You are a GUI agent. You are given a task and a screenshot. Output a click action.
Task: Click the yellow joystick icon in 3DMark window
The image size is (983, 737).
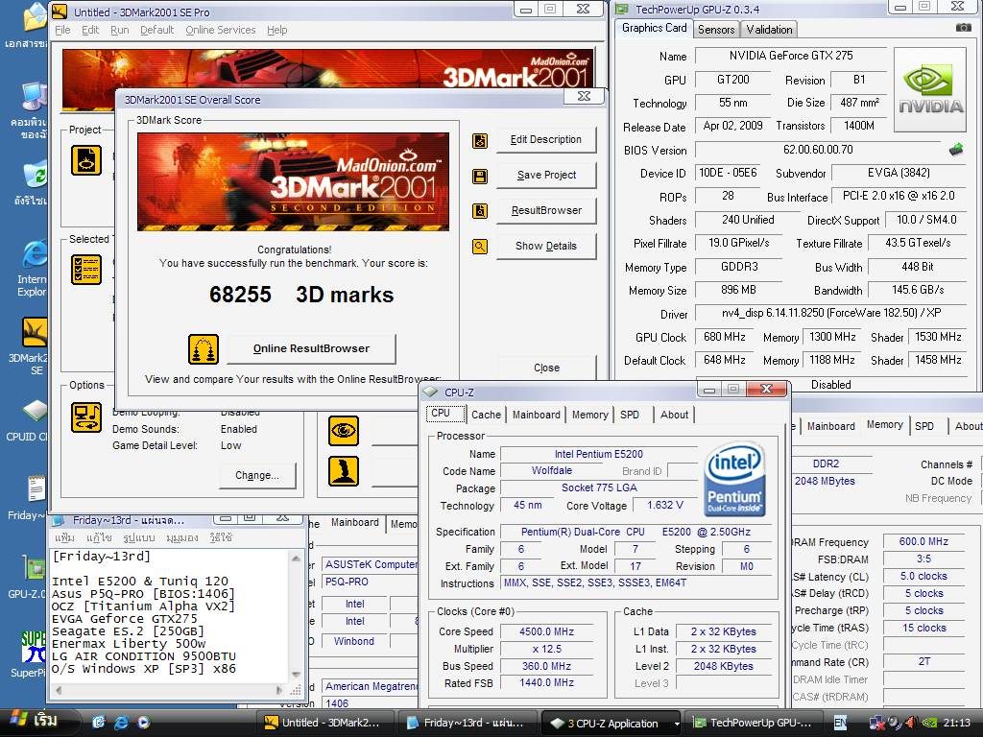click(x=344, y=471)
